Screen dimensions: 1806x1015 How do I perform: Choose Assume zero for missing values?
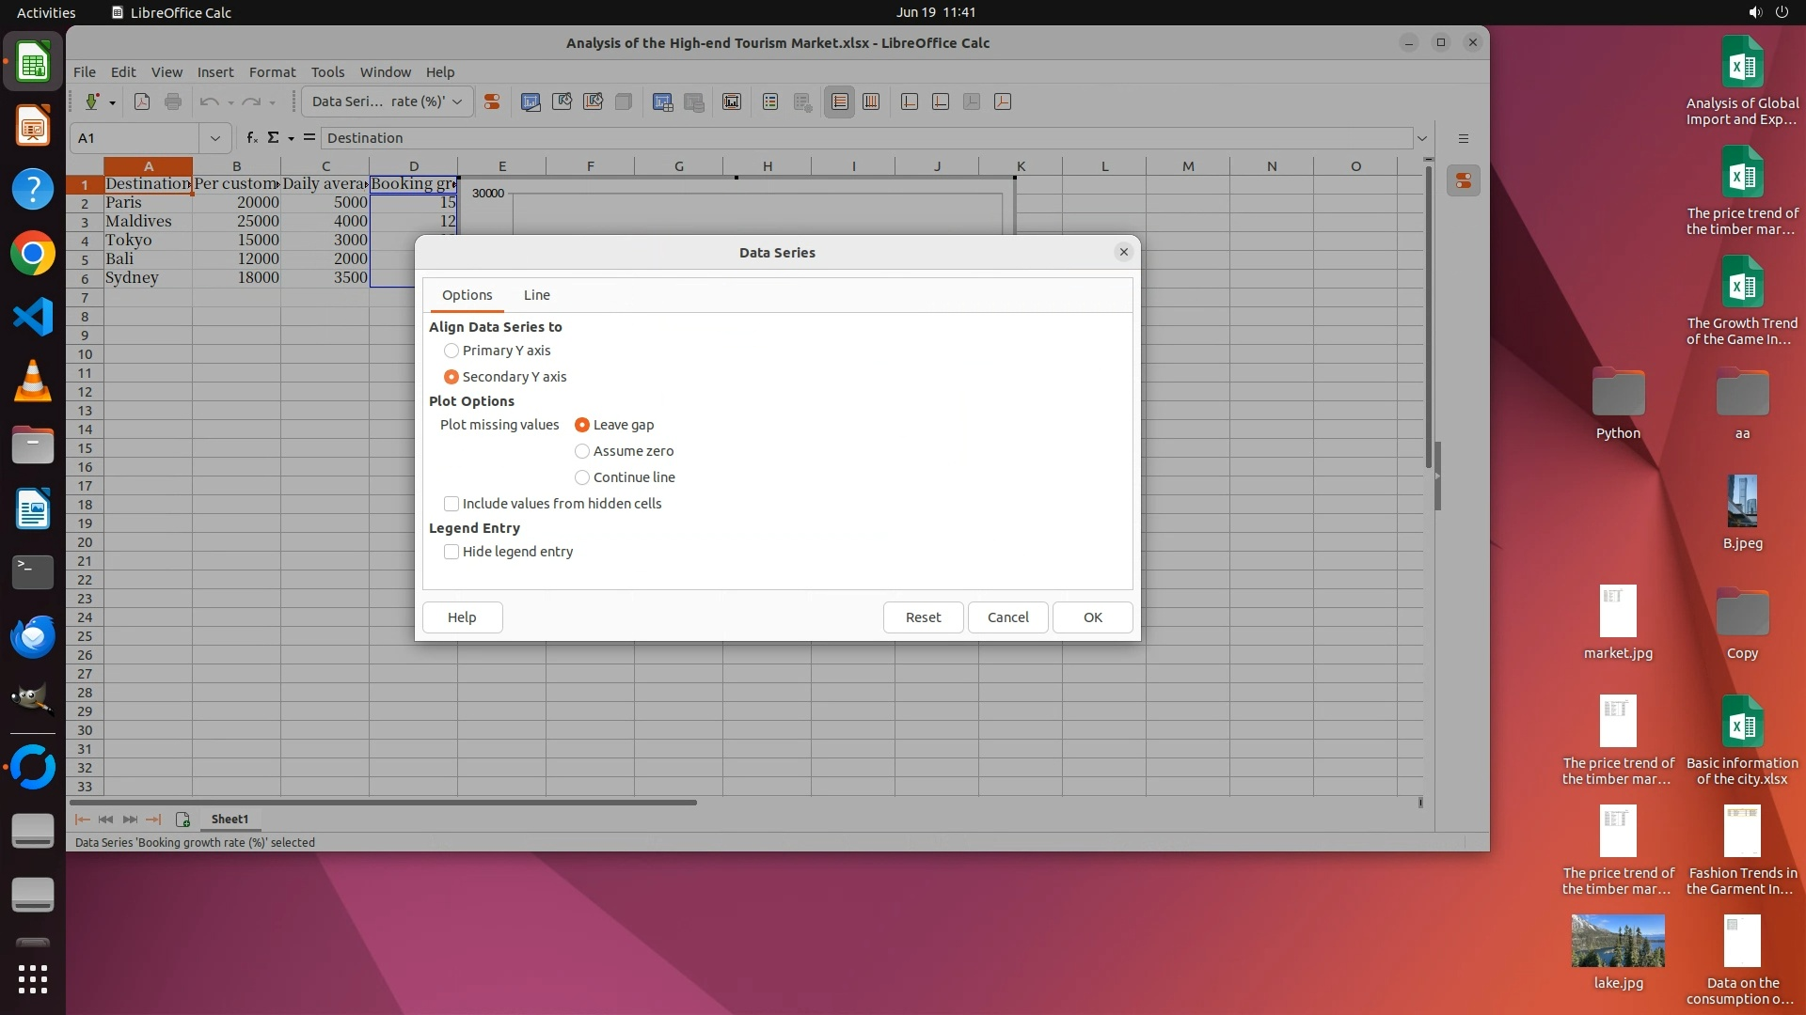point(582,451)
